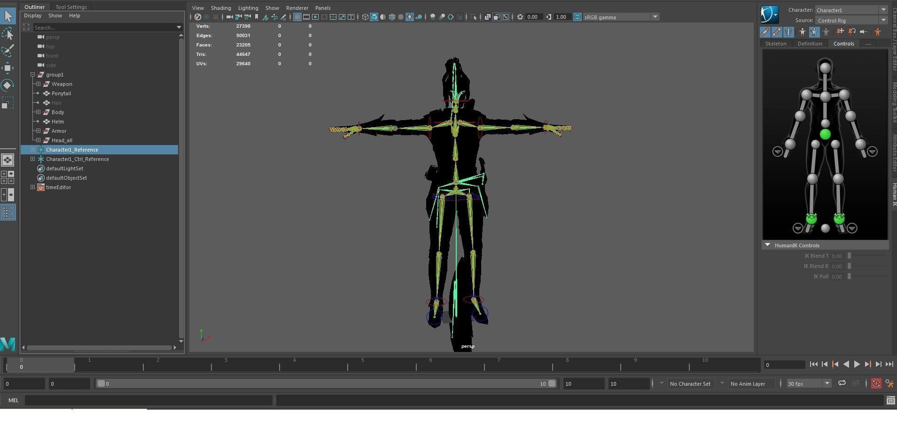897x435 pixels.
Task: Open animation preferences running-man icon
Action: tap(889, 383)
